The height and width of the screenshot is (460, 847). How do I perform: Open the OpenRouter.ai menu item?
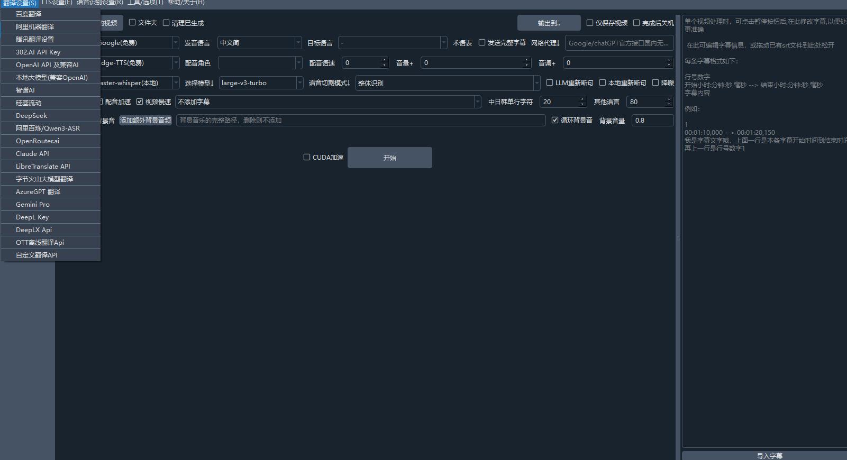(x=38, y=141)
